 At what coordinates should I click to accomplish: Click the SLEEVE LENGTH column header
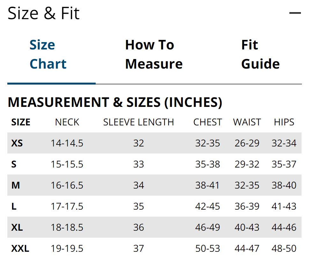click(x=139, y=122)
